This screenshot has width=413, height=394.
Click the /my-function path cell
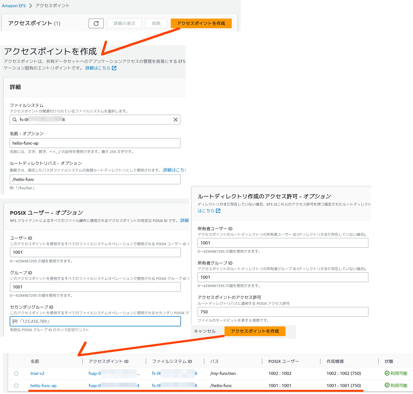coord(223,373)
